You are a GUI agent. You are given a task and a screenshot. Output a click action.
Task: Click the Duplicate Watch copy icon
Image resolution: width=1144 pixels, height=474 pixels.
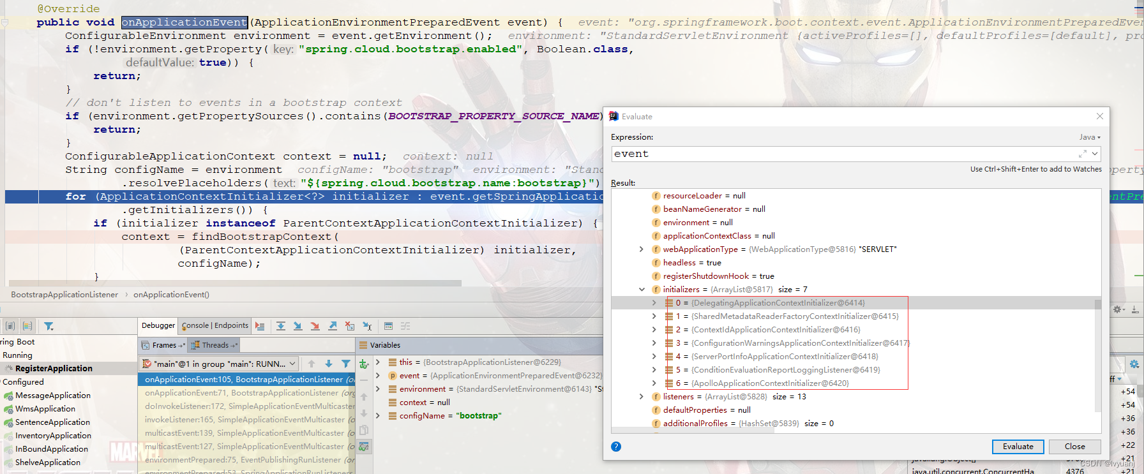click(x=364, y=430)
